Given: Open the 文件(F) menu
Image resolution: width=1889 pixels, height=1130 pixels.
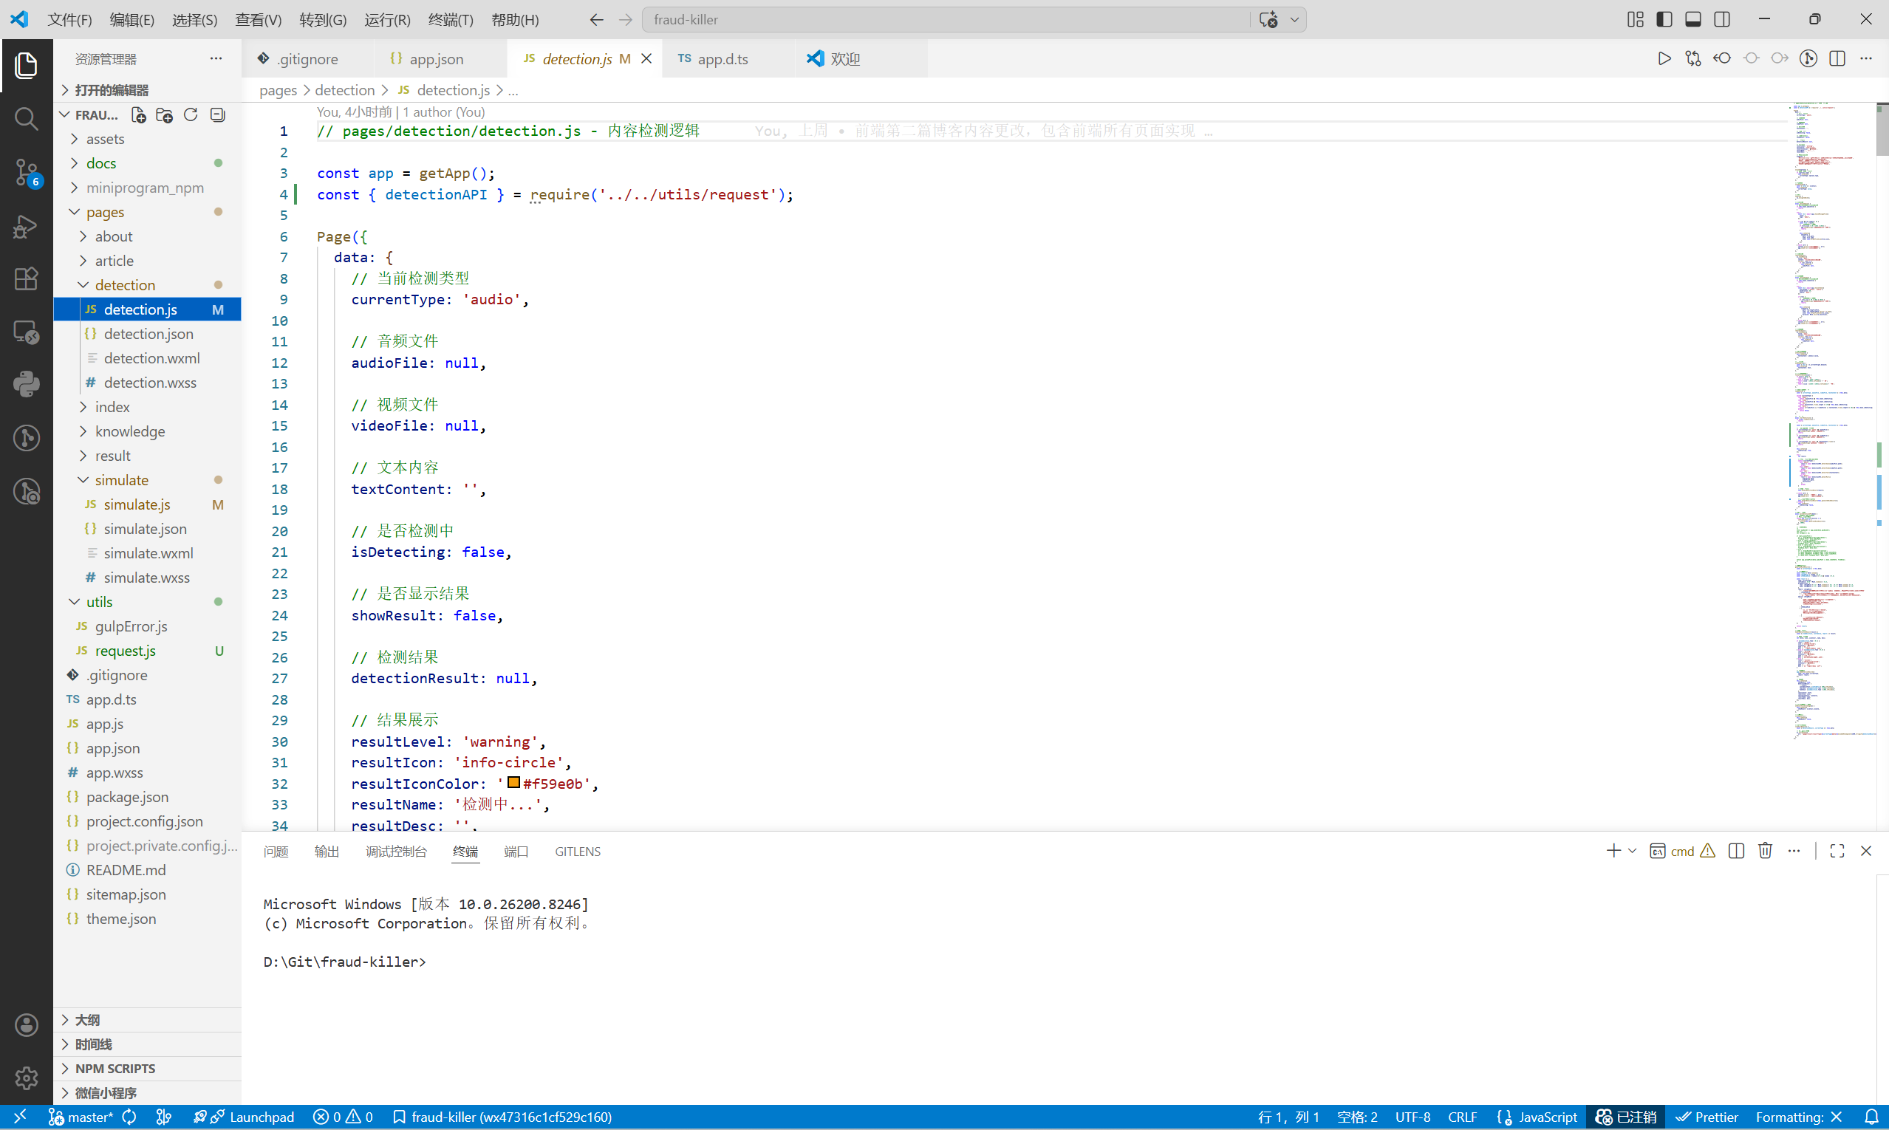Looking at the screenshot, I should 69,20.
